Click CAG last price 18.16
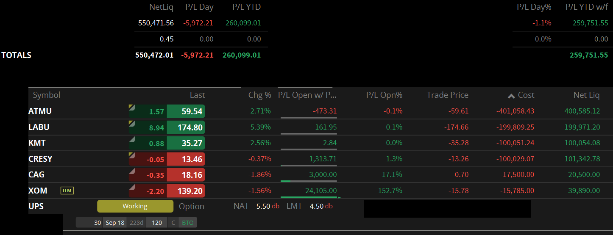 tap(186, 174)
